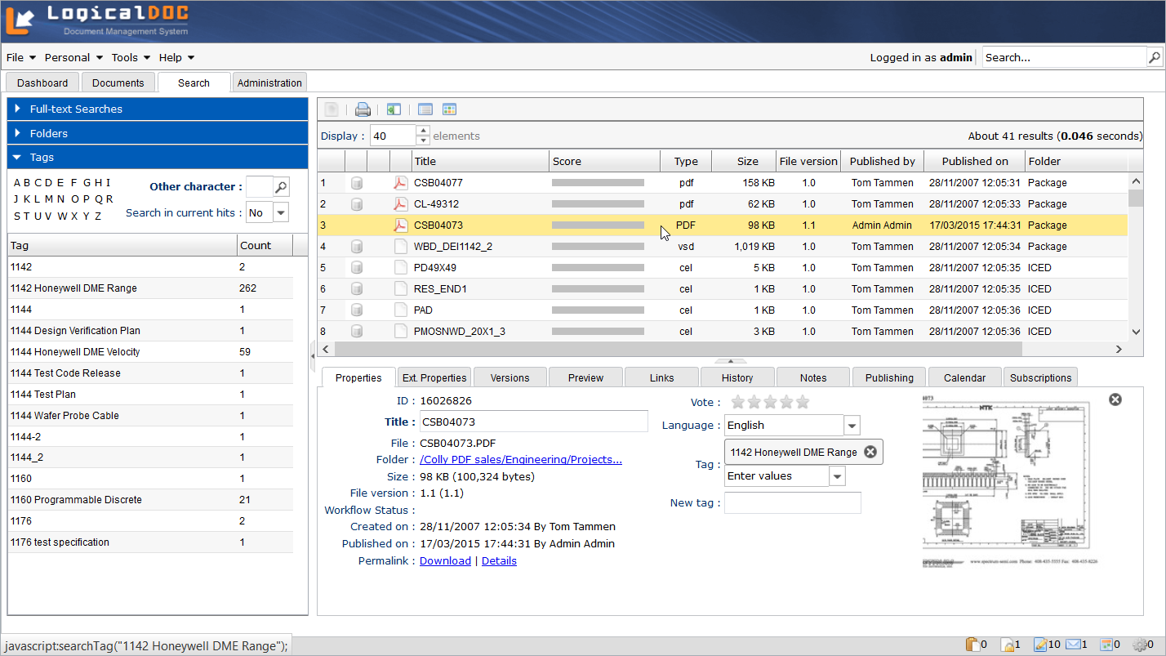Click the PDF icon beside CSB04073
The width and height of the screenshot is (1166, 656).
pyautogui.click(x=399, y=225)
